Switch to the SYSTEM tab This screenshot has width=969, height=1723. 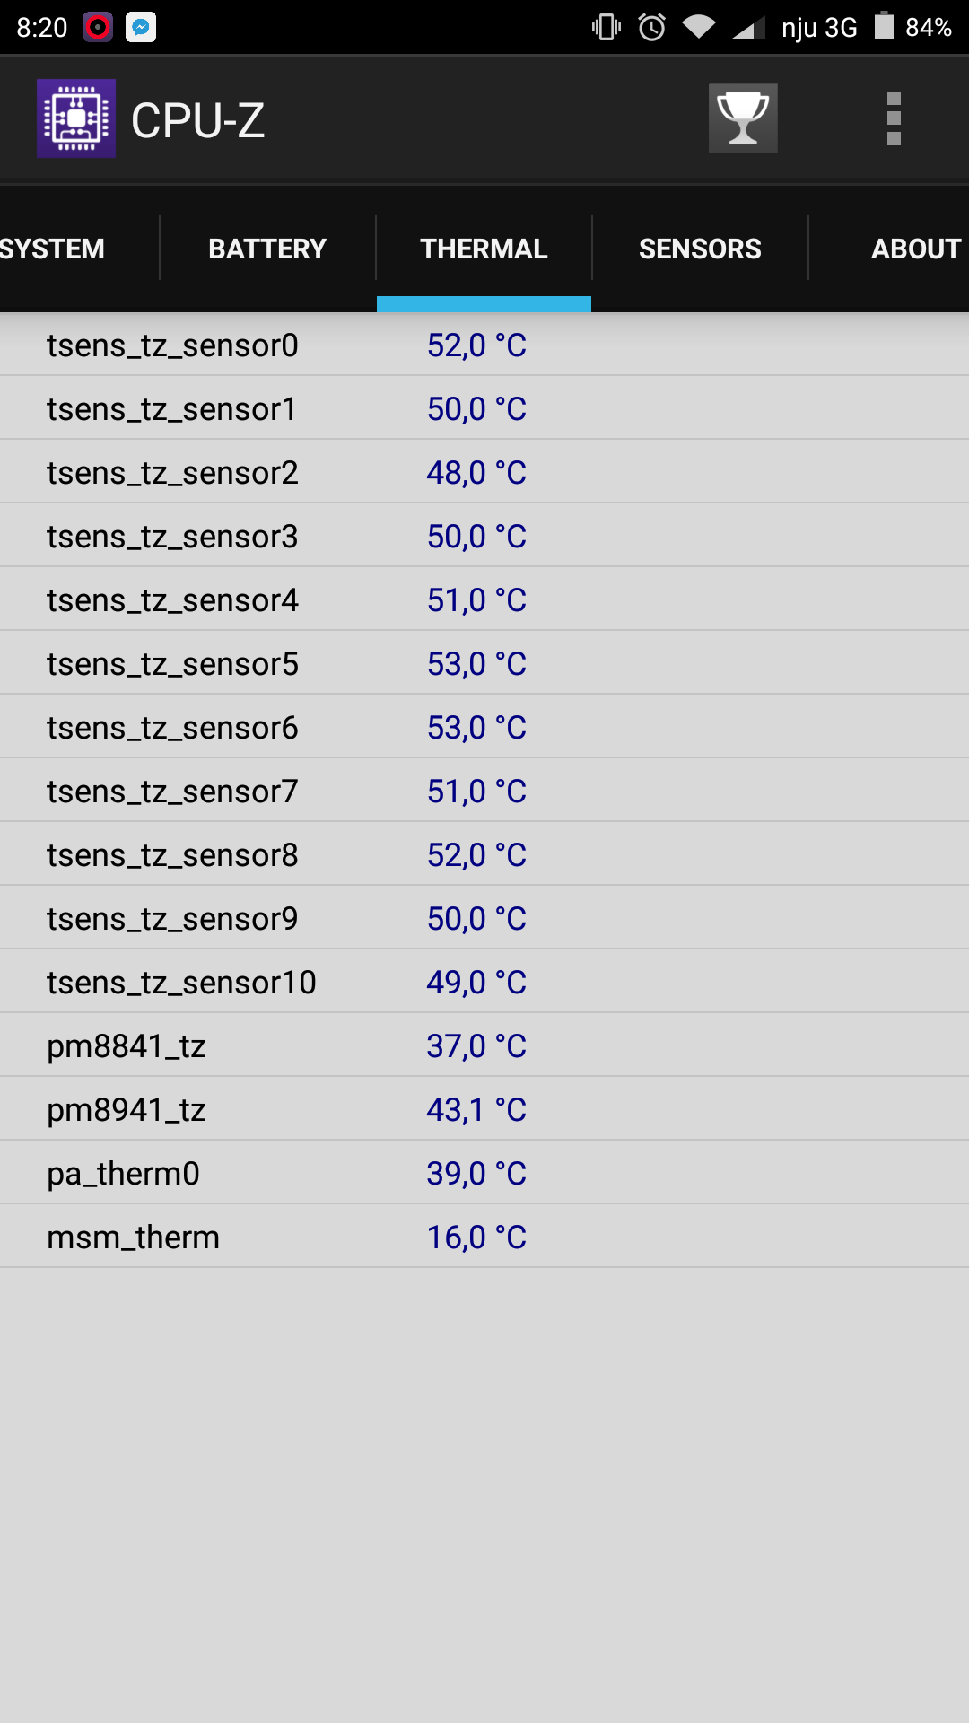tap(54, 249)
